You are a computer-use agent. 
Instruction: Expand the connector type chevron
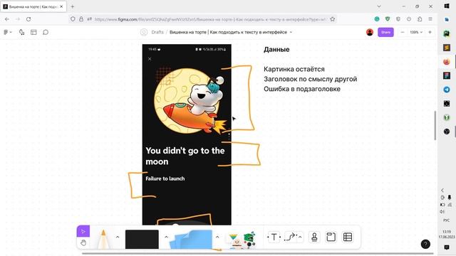click(300, 237)
